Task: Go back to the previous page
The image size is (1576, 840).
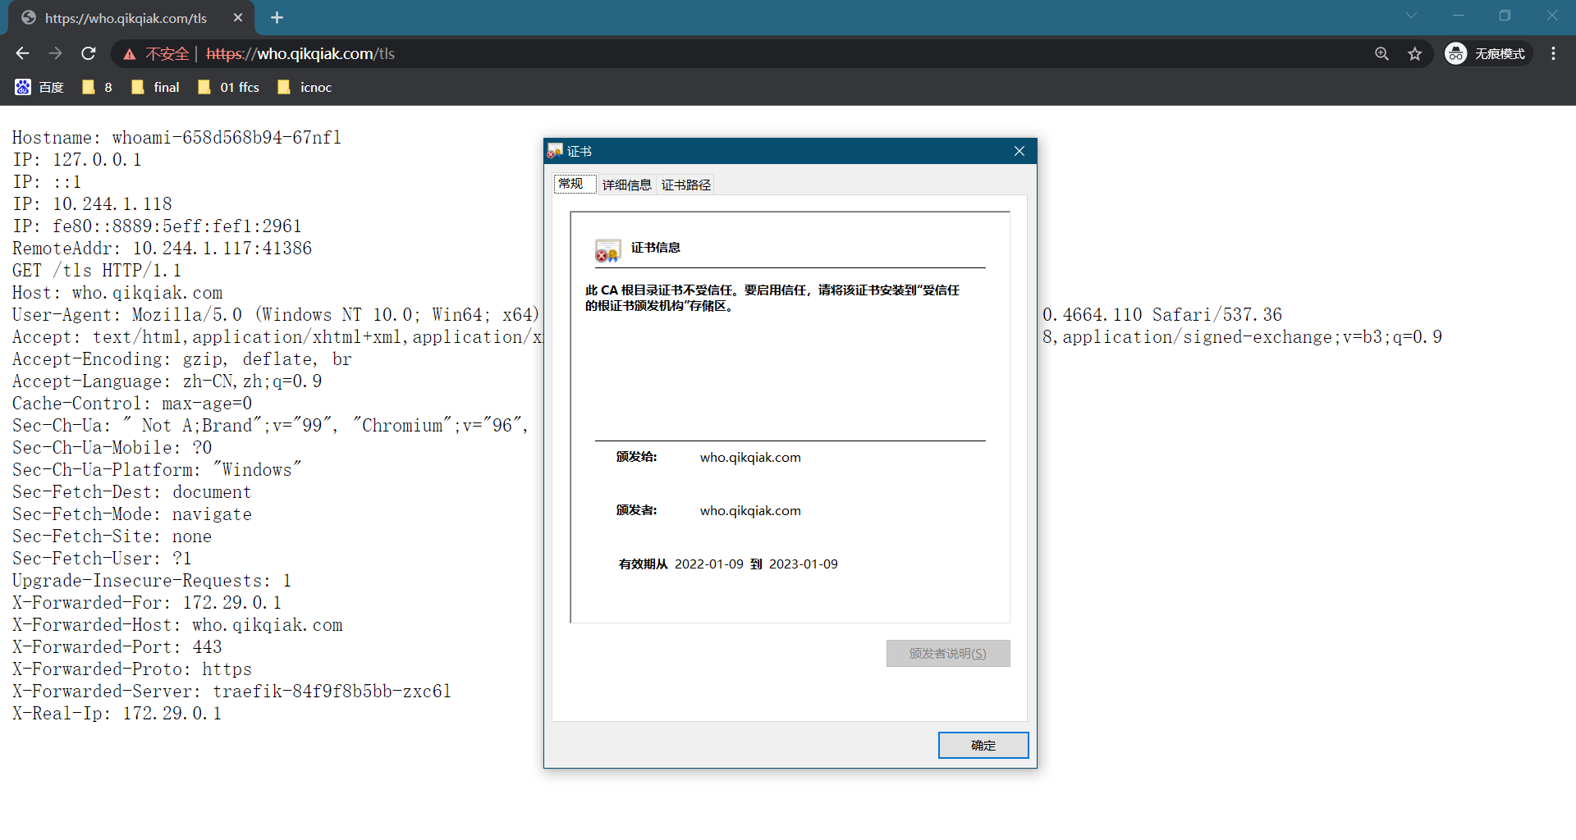Action: click(x=22, y=53)
